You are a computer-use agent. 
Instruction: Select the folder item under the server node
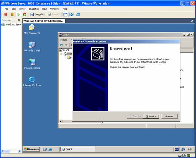[x=69, y=57]
